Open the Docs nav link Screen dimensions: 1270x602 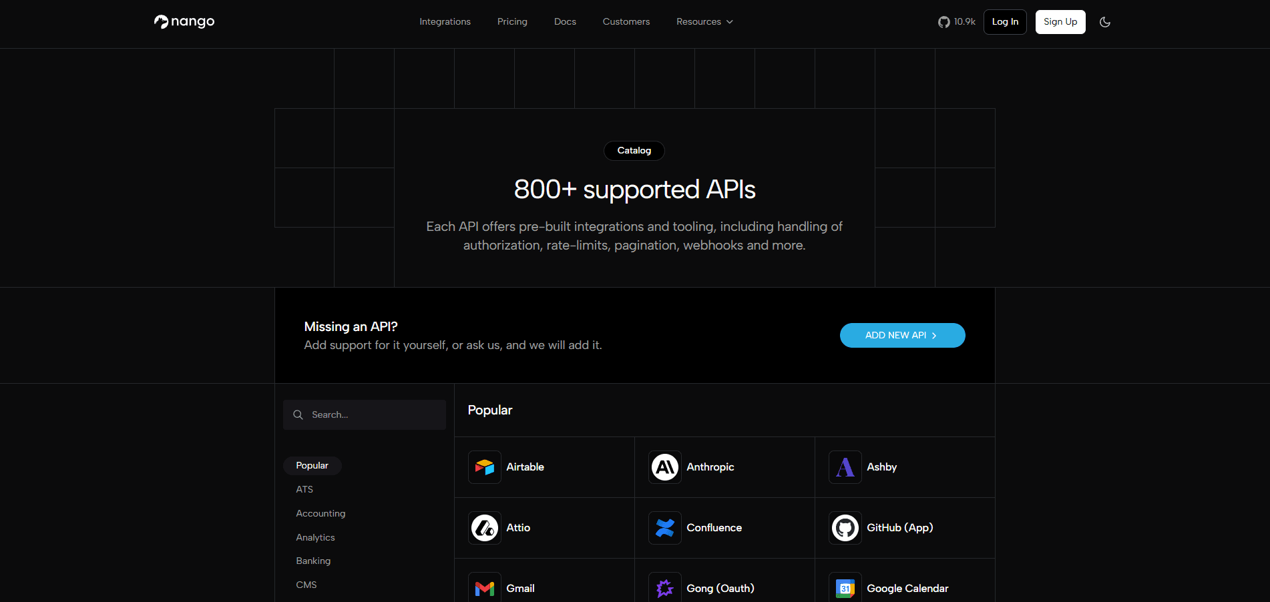click(x=565, y=22)
